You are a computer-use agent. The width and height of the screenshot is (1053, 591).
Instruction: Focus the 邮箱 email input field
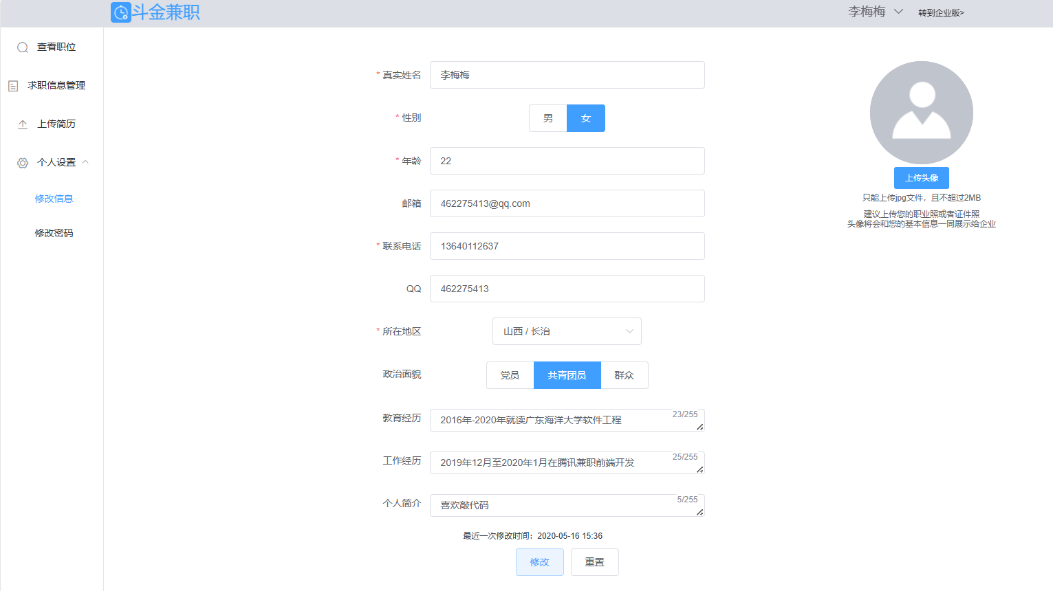[567, 203]
